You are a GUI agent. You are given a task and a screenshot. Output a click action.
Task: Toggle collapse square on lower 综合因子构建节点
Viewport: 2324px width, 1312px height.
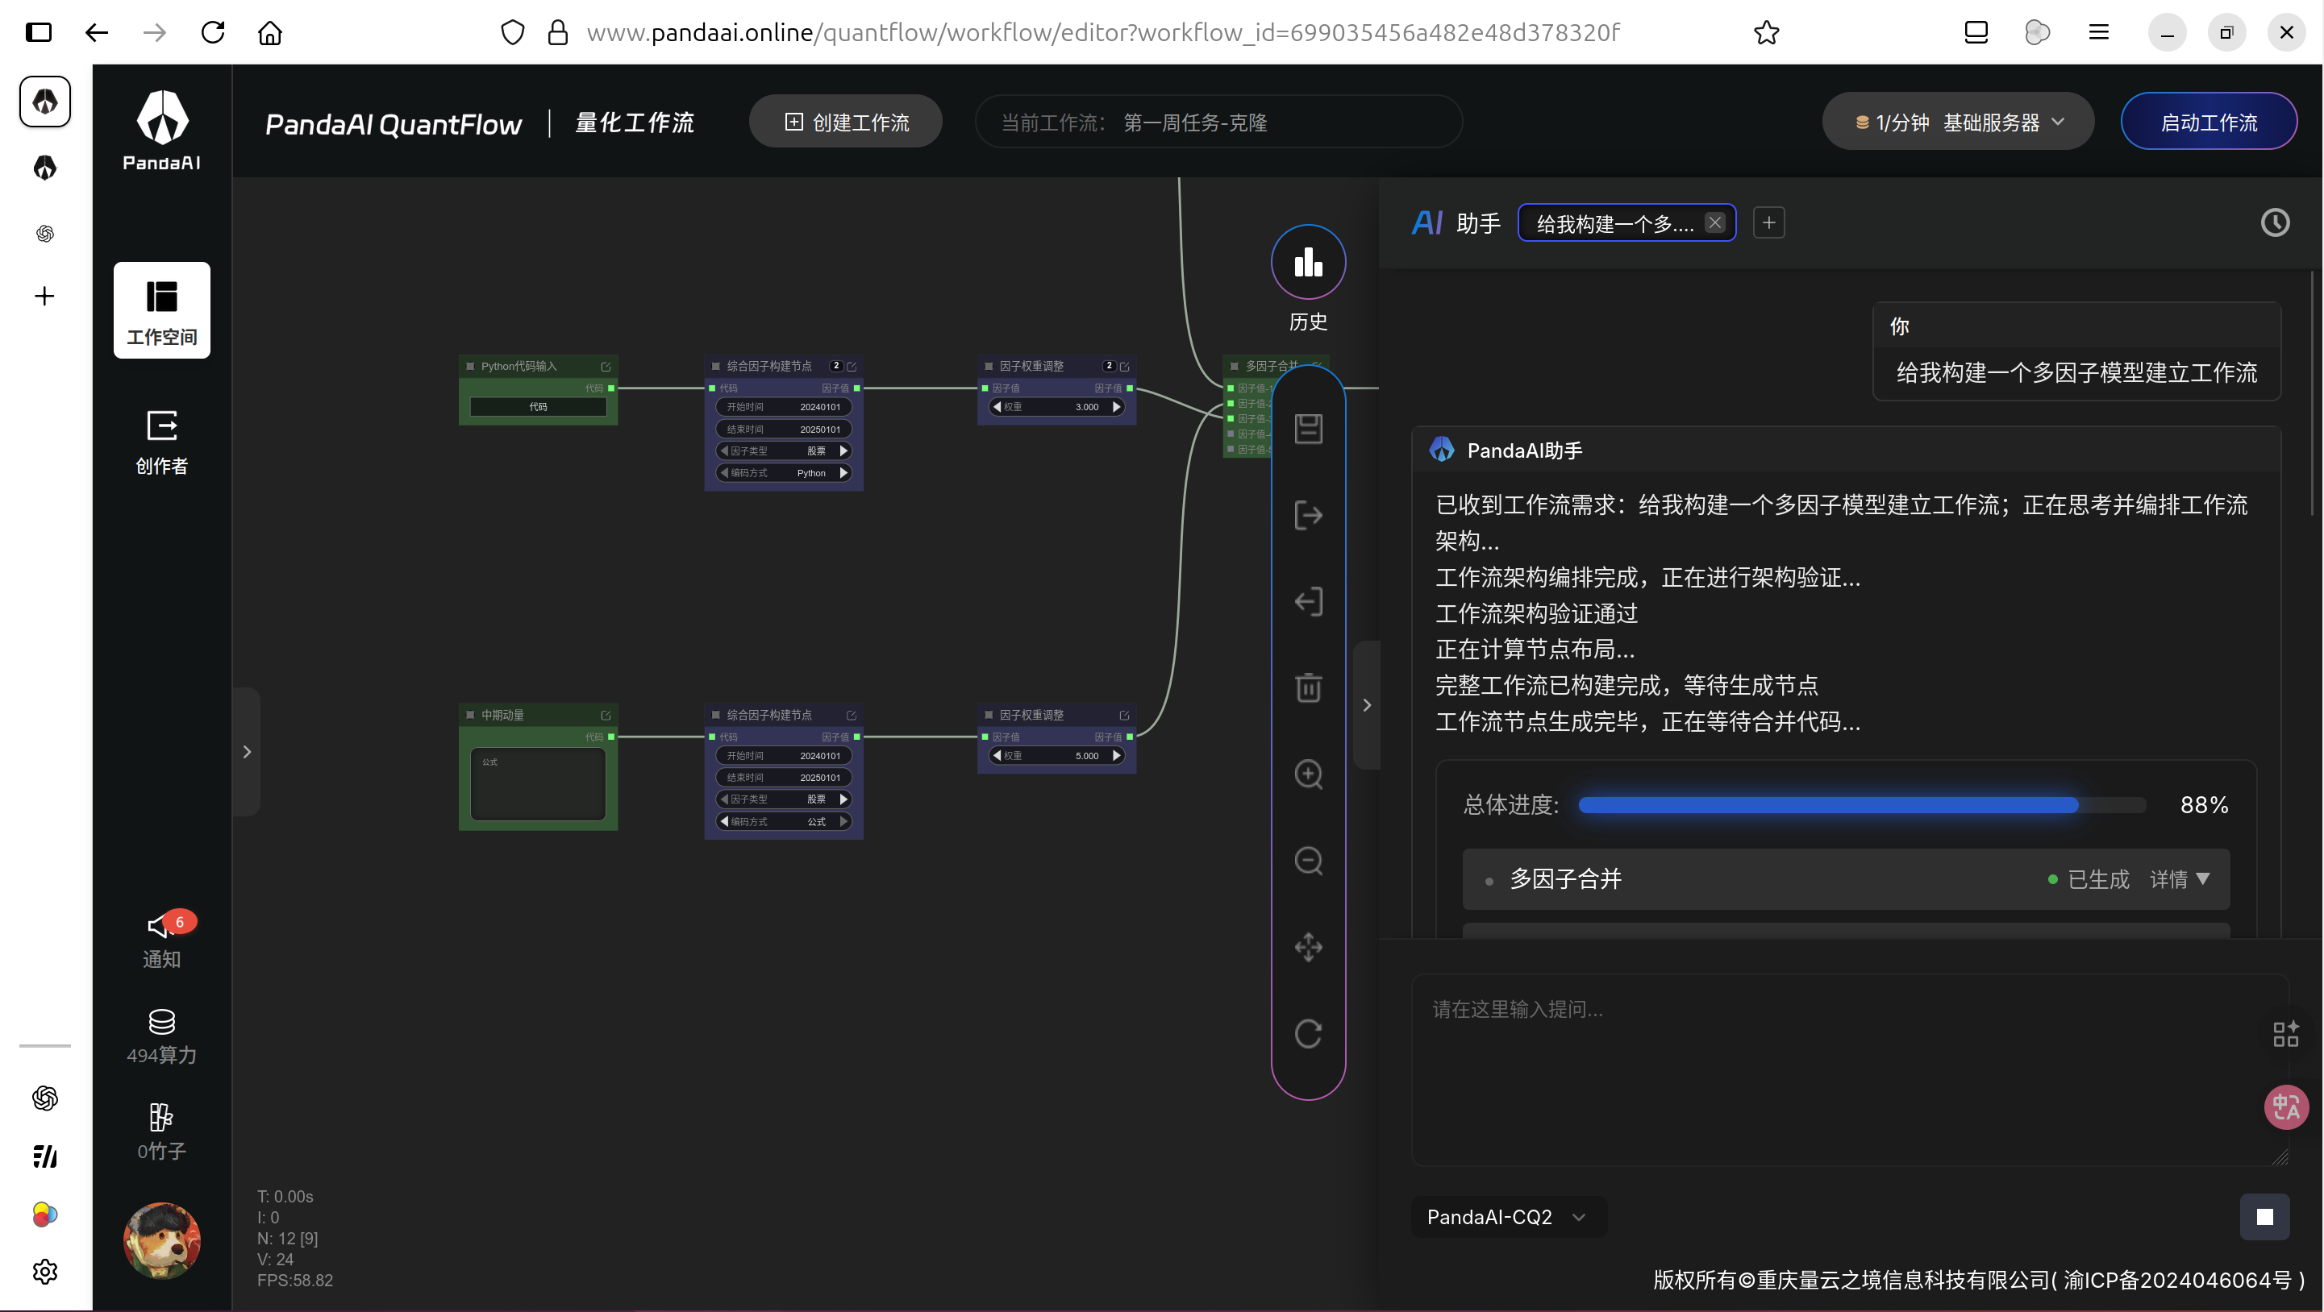715,715
